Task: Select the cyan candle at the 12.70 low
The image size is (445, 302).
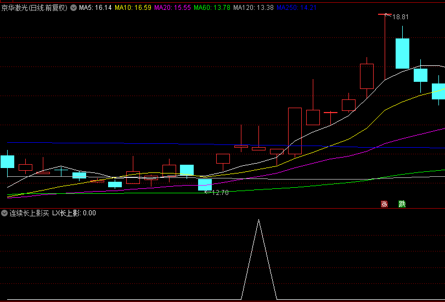Action: [x=205, y=184]
